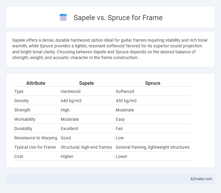Click the 'Hardwood' cell
This screenshot has height=193, width=221.
70,91
